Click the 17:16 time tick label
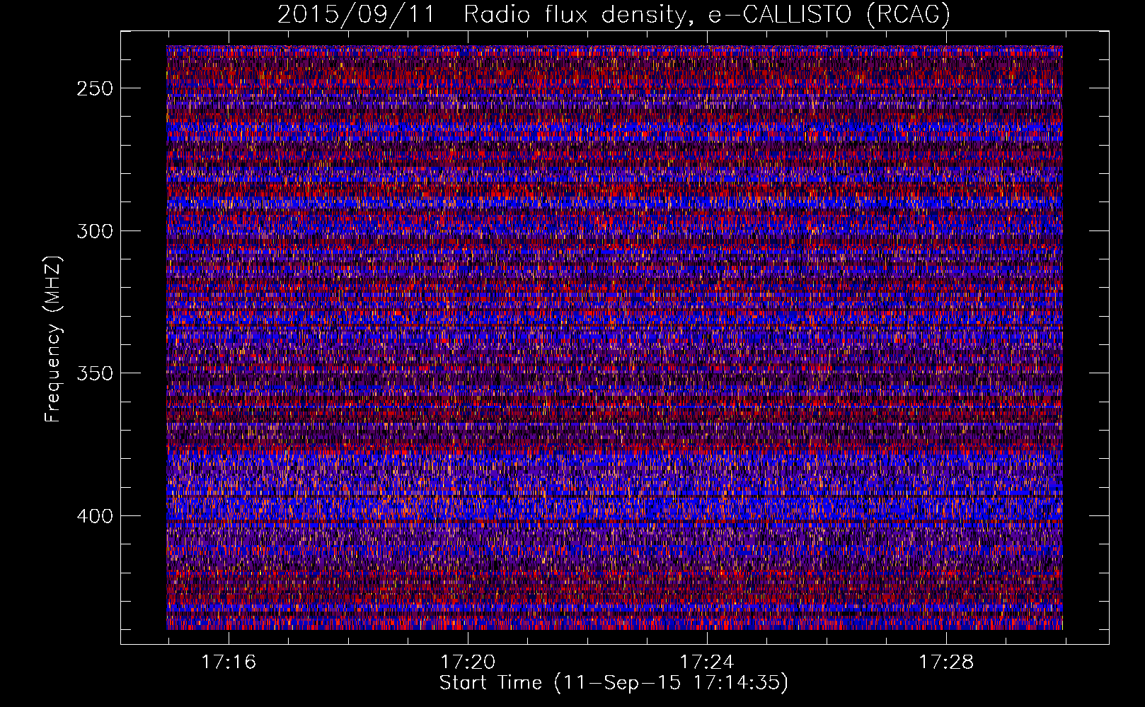Image resolution: width=1145 pixels, height=707 pixels. pos(229,662)
